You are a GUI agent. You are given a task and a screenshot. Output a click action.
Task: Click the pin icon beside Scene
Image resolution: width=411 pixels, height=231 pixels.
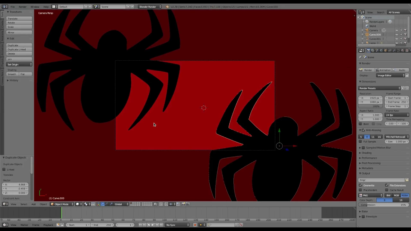(x=360, y=57)
